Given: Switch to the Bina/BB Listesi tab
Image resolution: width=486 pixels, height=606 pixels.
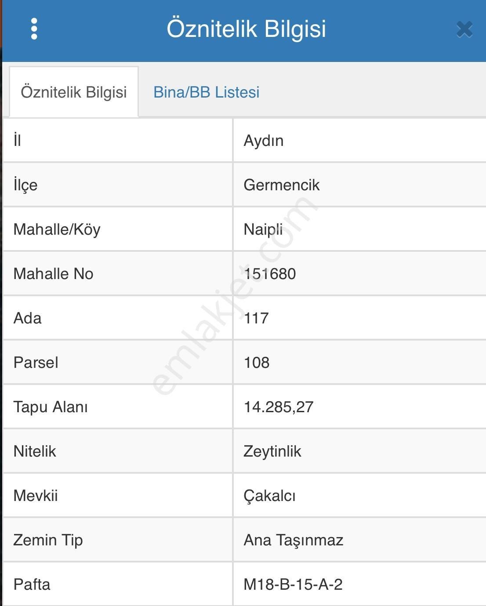Looking at the screenshot, I should click(x=207, y=92).
